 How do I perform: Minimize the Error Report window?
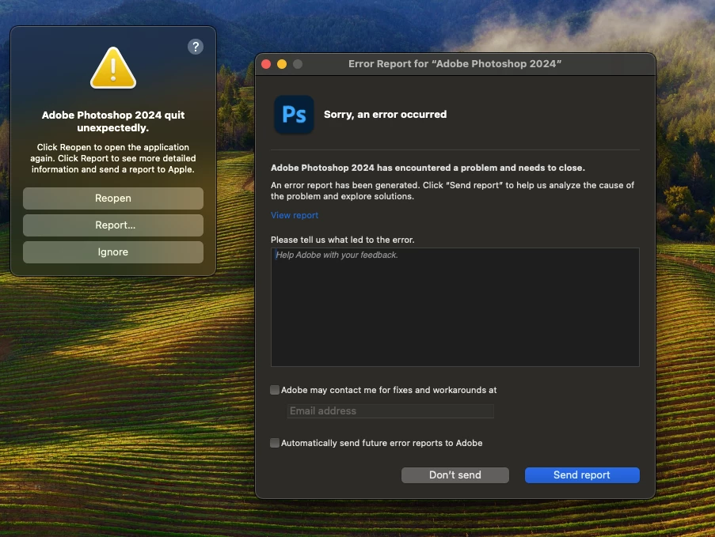pos(282,64)
